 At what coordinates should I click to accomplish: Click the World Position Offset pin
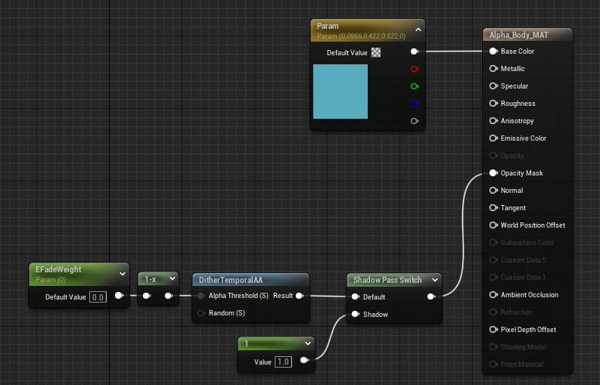(493, 225)
